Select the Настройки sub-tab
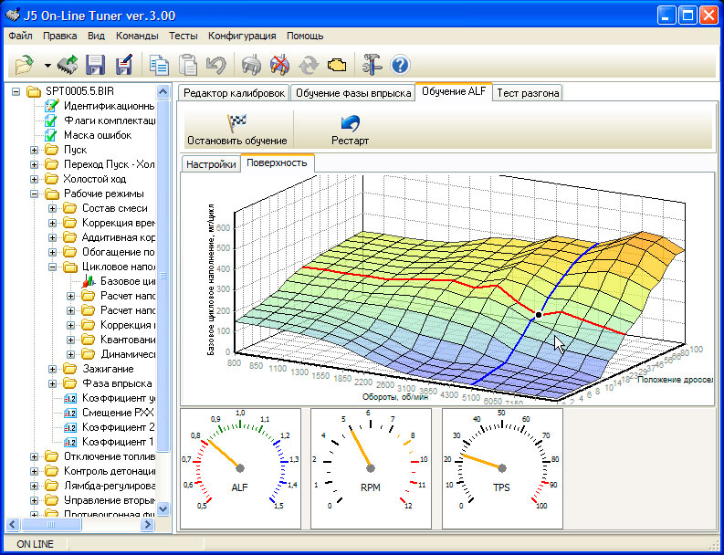The width and height of the screenshot is (724, 555). pyautogui.click(x=211, y=164)
